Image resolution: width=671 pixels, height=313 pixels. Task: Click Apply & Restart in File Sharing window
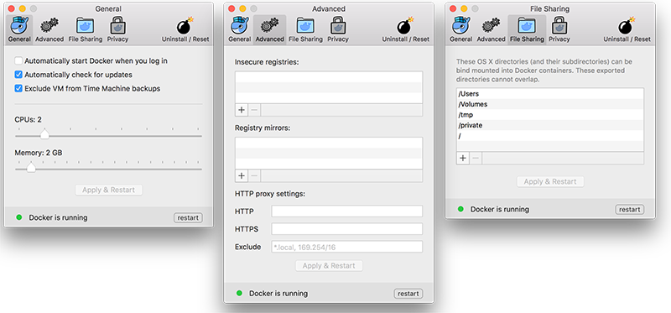click(x=550, y=181)
